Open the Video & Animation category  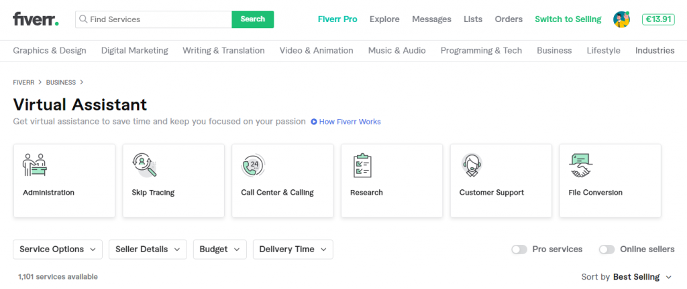317,51
